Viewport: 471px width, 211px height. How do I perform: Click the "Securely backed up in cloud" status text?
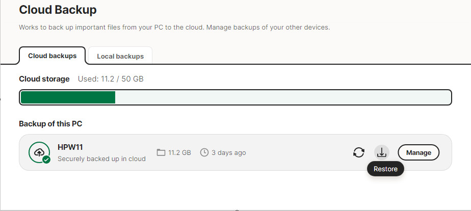[101, 159]
